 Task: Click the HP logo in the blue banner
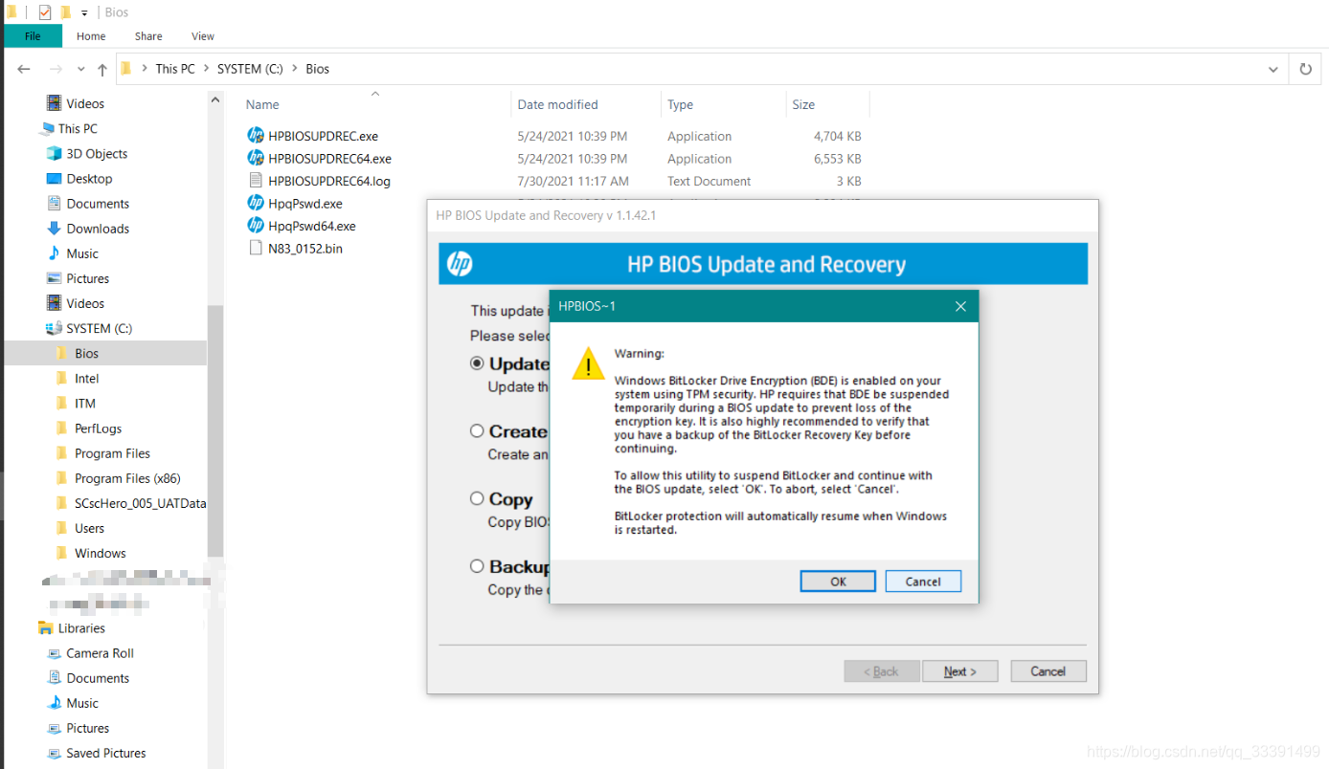[x=460, y=264]
